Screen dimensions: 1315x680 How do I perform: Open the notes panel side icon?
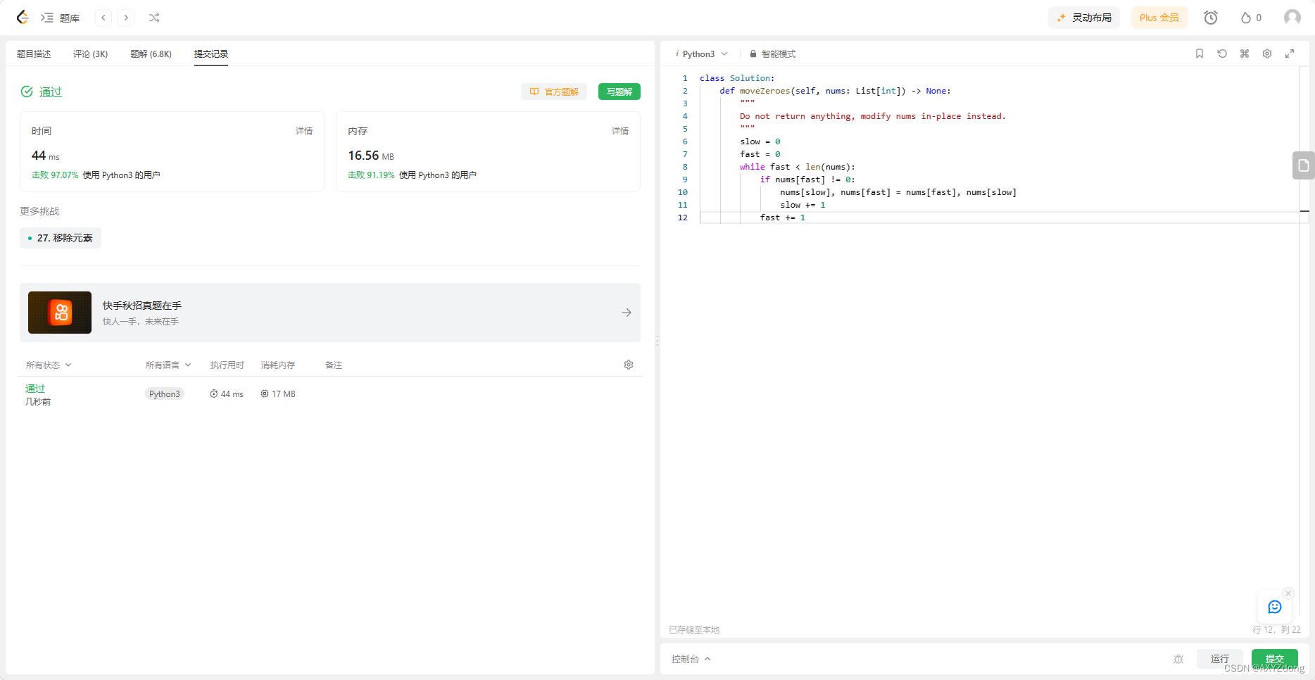(1303, 165)
